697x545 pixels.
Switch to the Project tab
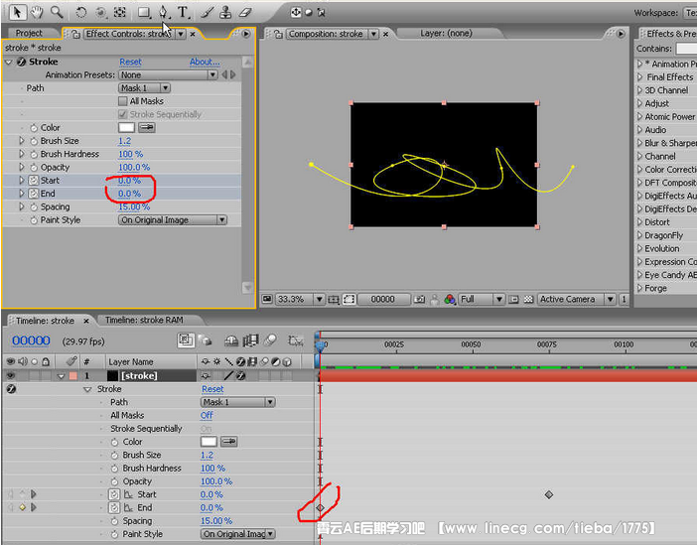click(29, 34)
